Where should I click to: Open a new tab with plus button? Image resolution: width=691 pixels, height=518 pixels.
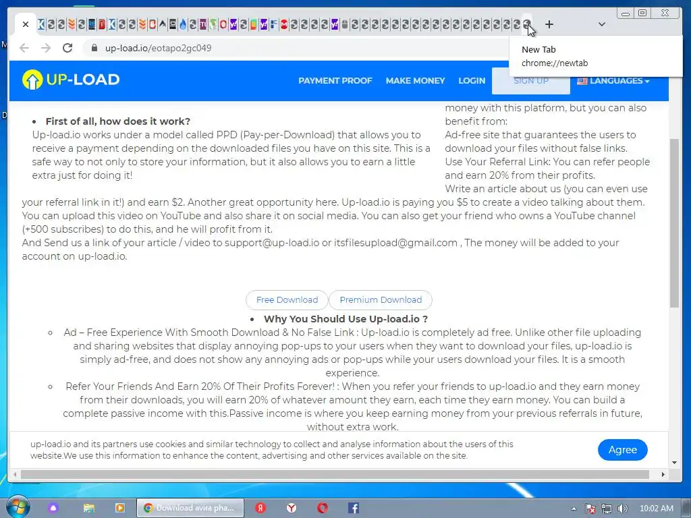tap(549, 24)
